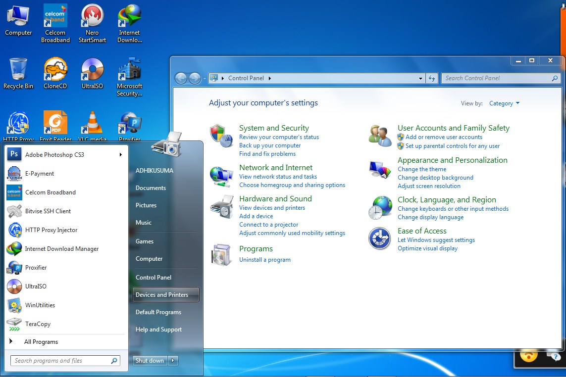566x377 pixels.
Task: Click Change display language link
Action: (430, 217)
